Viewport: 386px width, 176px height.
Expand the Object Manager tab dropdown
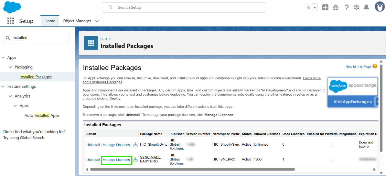pyautogui.click(x=97, y=21)
